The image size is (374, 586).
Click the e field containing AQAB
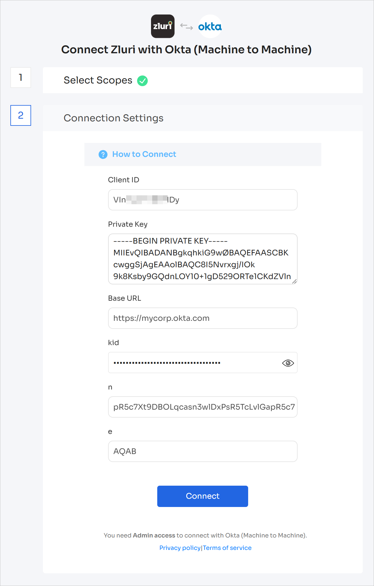coord(203,451)
